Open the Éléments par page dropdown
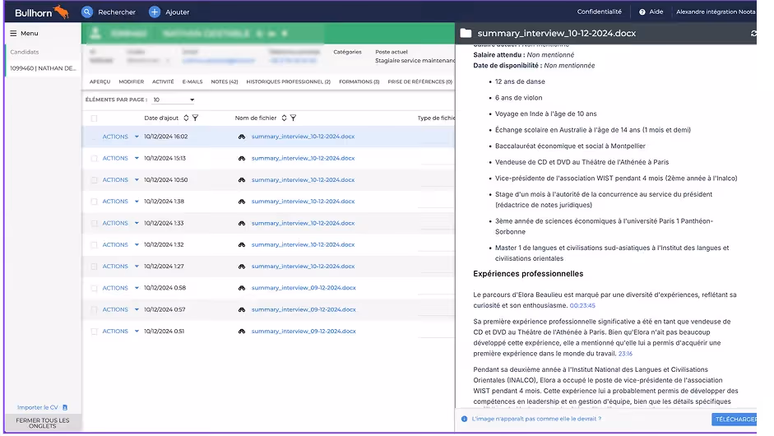 point(174,100)
